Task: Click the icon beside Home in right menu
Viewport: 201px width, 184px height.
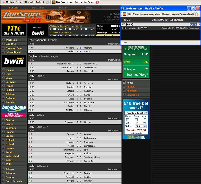Action: [124, 83]
